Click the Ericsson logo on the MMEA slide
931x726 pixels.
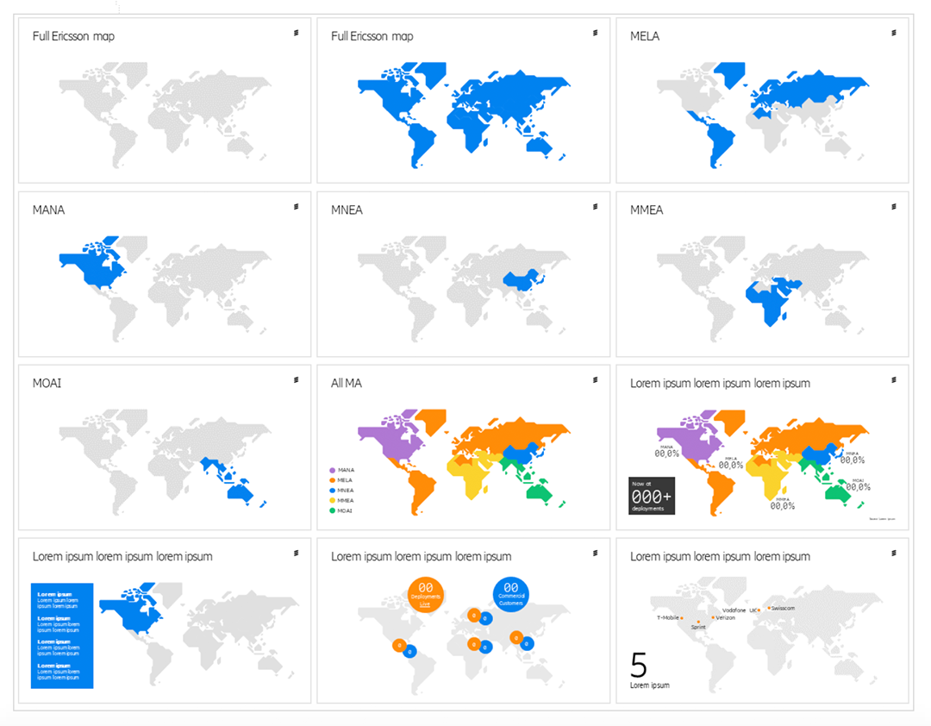pyautogui.click(x=893, y=207)
